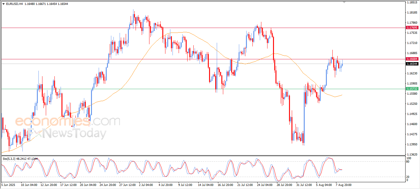Click the 2 Jul 04:00 time label

pyautogui.click(x=146, y=185)
